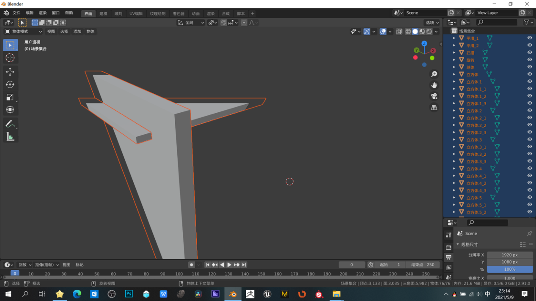Viewport: 536px width, 301px height.
Task: Open the 窗口 menu
Action: (x=56, y=13)
